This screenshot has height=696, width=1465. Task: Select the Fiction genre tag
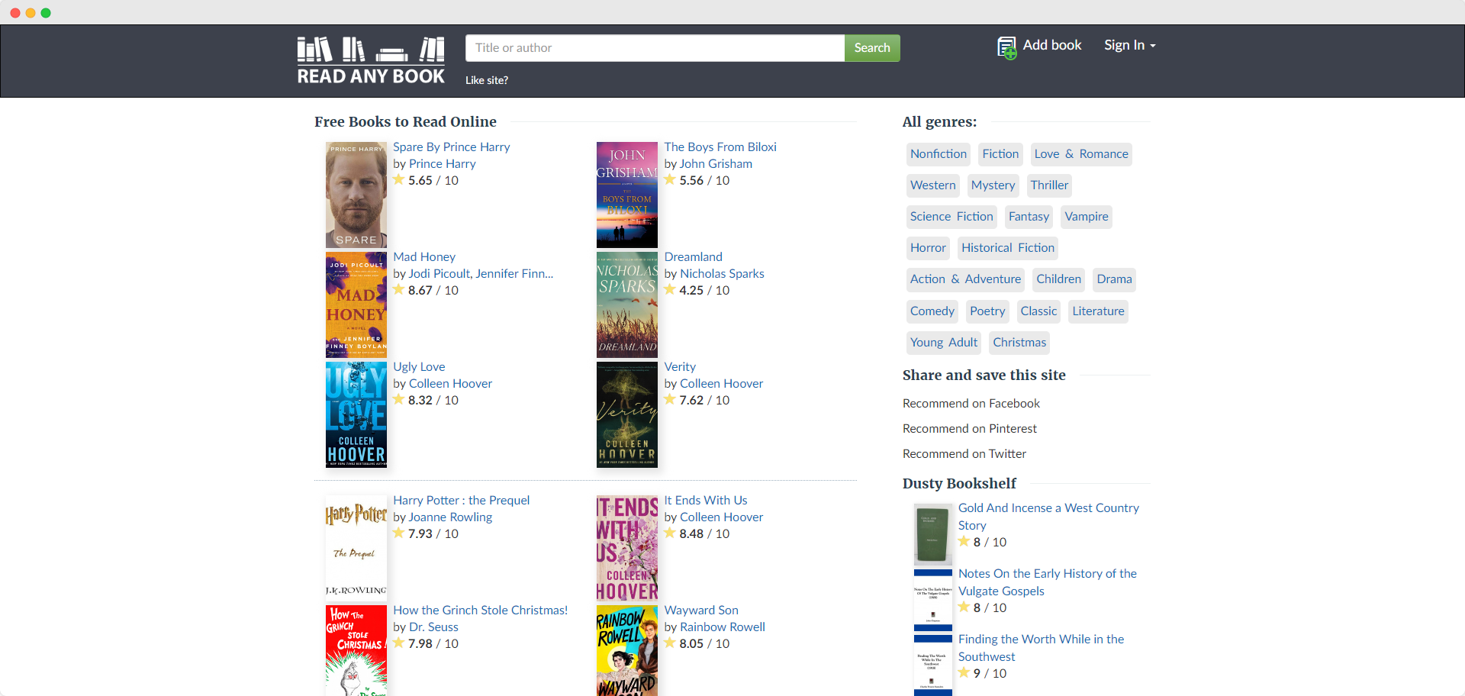(1000, 154)
